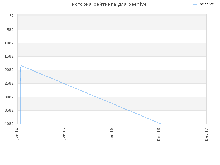
Task: Click the chart title text
Action: [x=109, y=4]
